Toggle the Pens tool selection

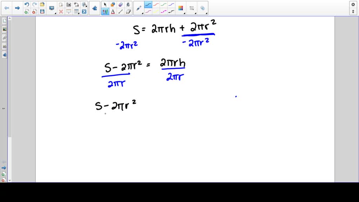coord(105,11)
